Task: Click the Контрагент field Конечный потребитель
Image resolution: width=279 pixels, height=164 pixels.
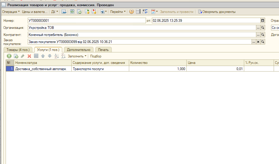Action: tap(142, 35)
